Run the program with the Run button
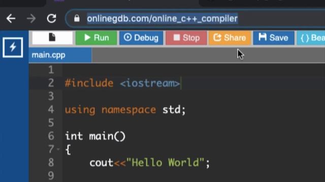Viewport: 325px width, 182px height. pos(96,38)
